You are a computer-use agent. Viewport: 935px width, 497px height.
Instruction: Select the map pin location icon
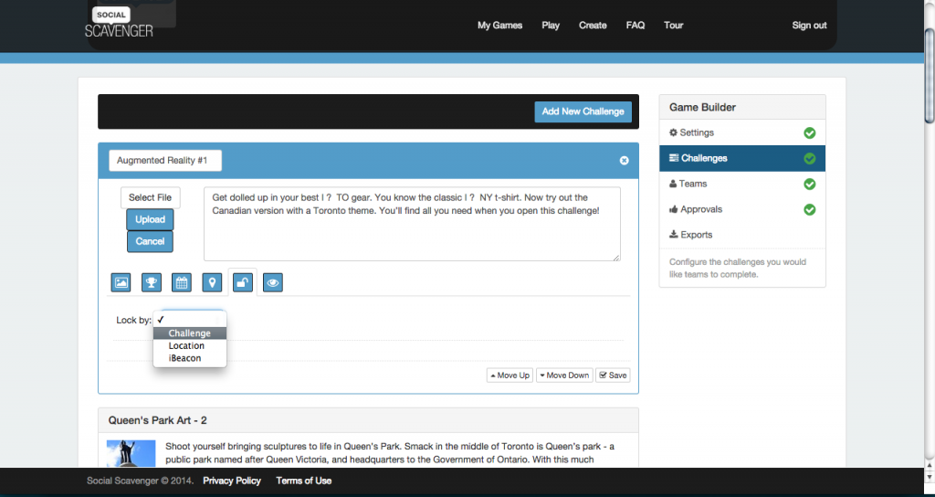[212, 282]
